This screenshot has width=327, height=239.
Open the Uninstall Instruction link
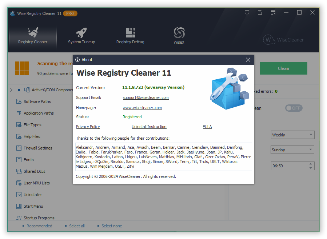tap(149, 127)
